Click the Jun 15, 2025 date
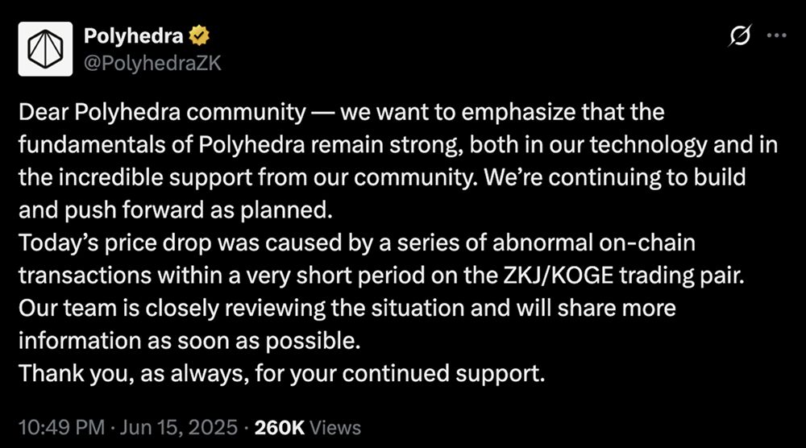806x448 pixels. coord(179,426)
